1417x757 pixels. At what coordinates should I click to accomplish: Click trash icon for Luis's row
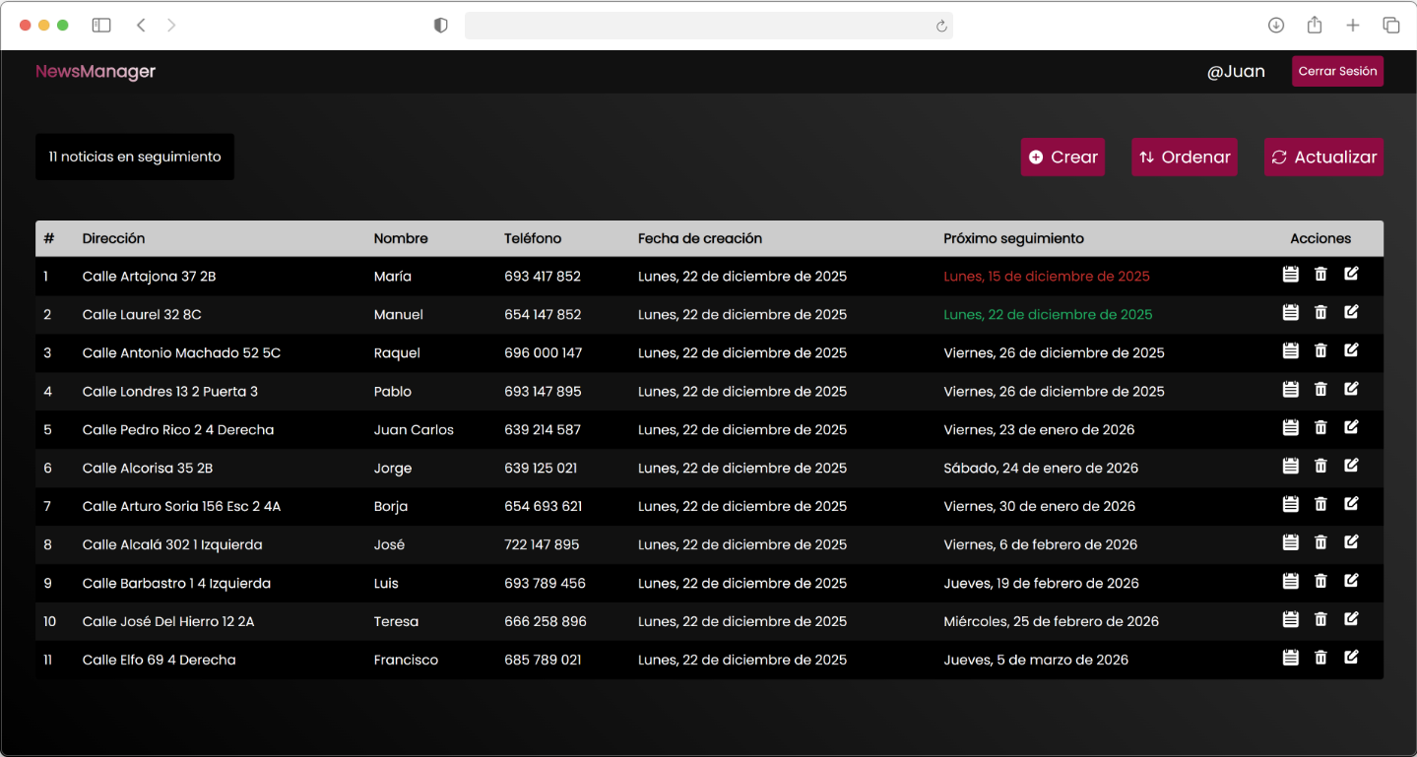click(x=1320, y=582)
